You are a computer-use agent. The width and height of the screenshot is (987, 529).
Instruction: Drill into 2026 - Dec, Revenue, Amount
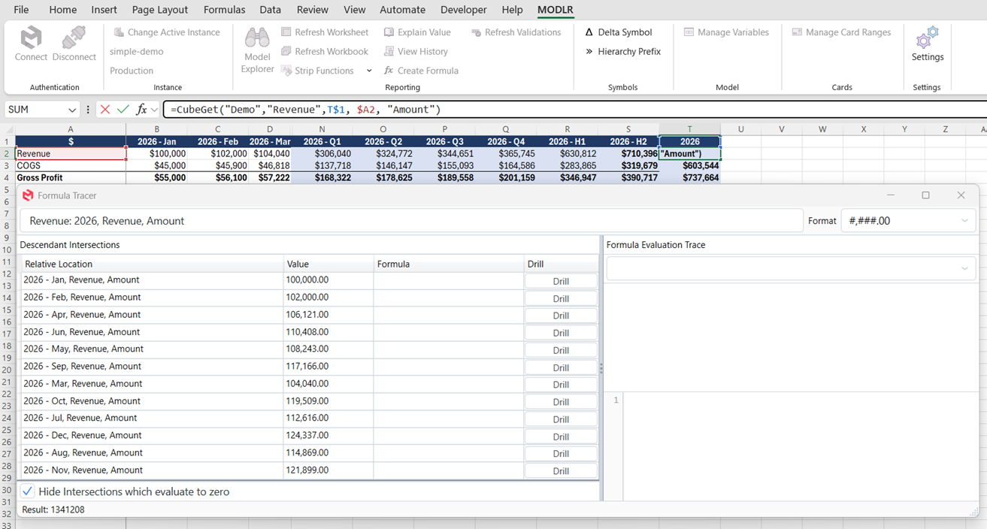(561, 437)
